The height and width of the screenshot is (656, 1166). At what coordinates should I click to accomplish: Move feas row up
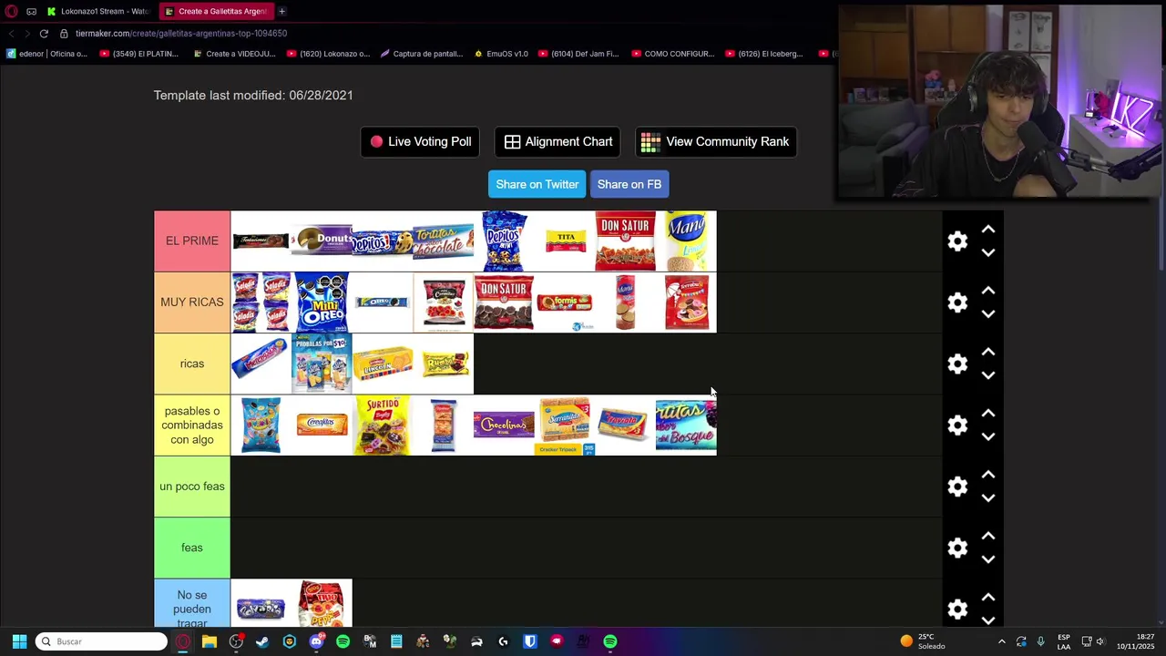[x=988, y=536]
